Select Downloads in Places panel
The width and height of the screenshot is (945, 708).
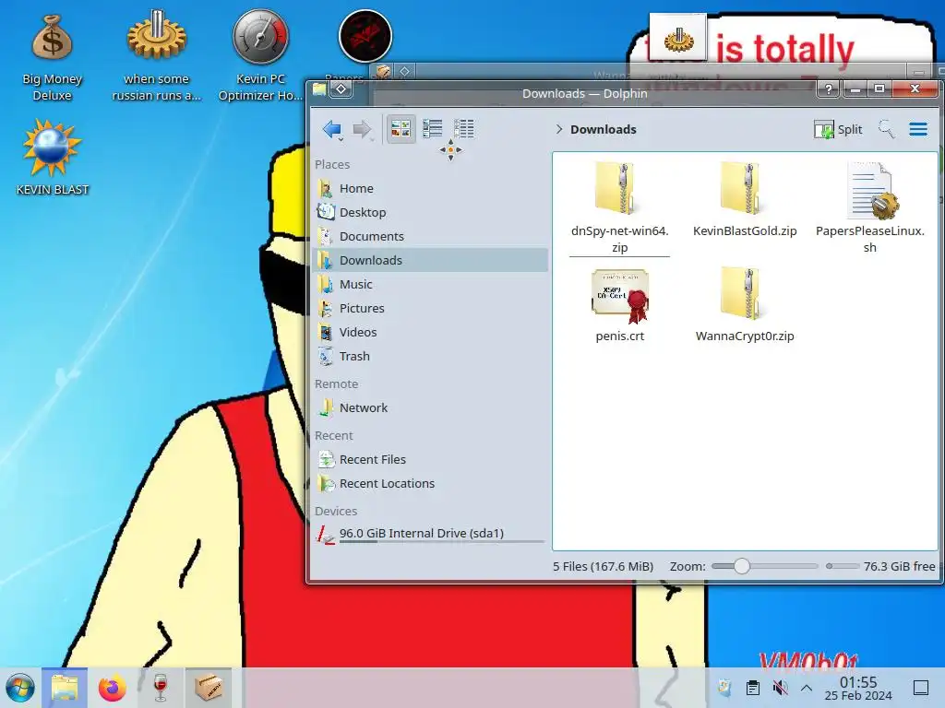(430, 260)
